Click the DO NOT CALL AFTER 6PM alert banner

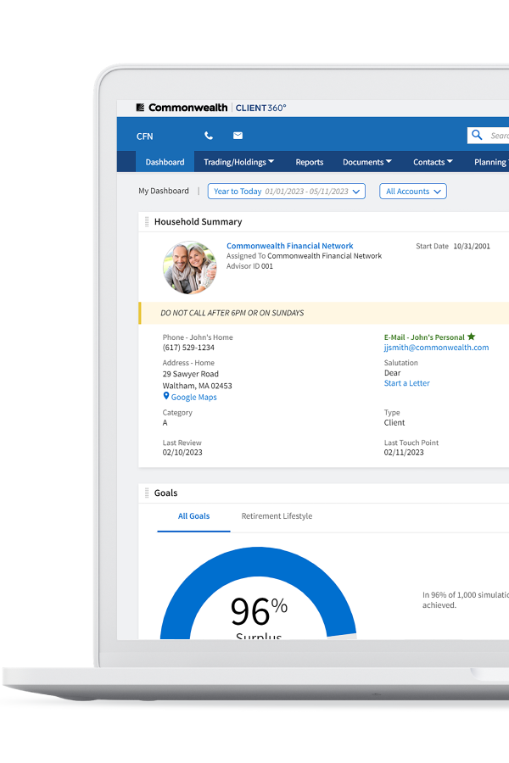324,313
